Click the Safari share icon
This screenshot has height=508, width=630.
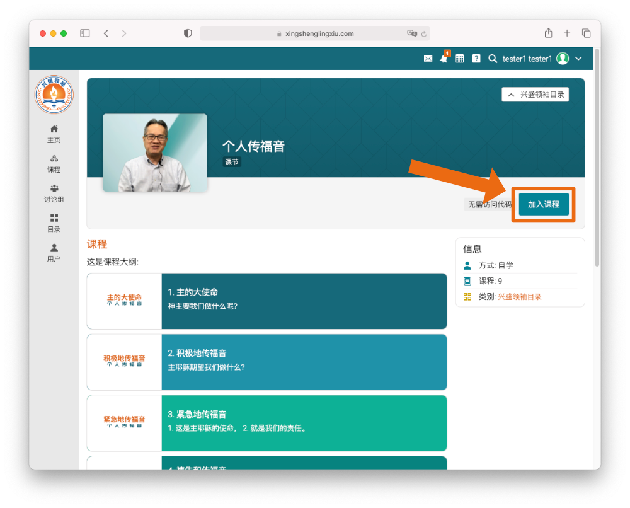[548, 33]
